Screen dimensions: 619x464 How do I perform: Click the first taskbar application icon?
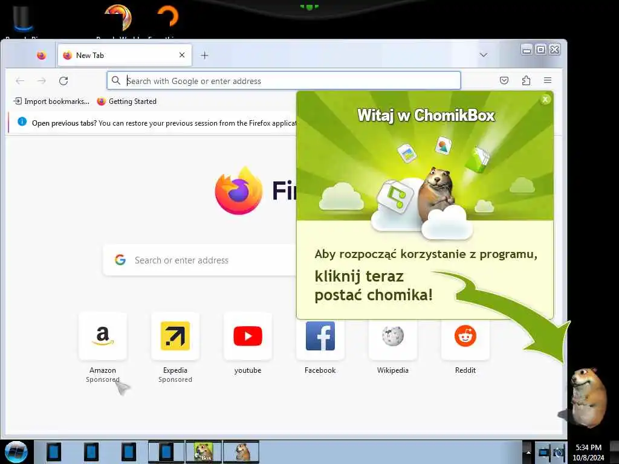[54, 452]
